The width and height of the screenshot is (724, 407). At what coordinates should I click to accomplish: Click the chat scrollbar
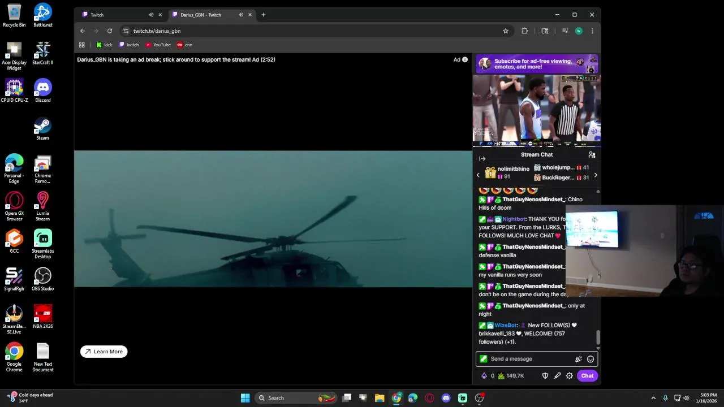(x=598, y=338)
